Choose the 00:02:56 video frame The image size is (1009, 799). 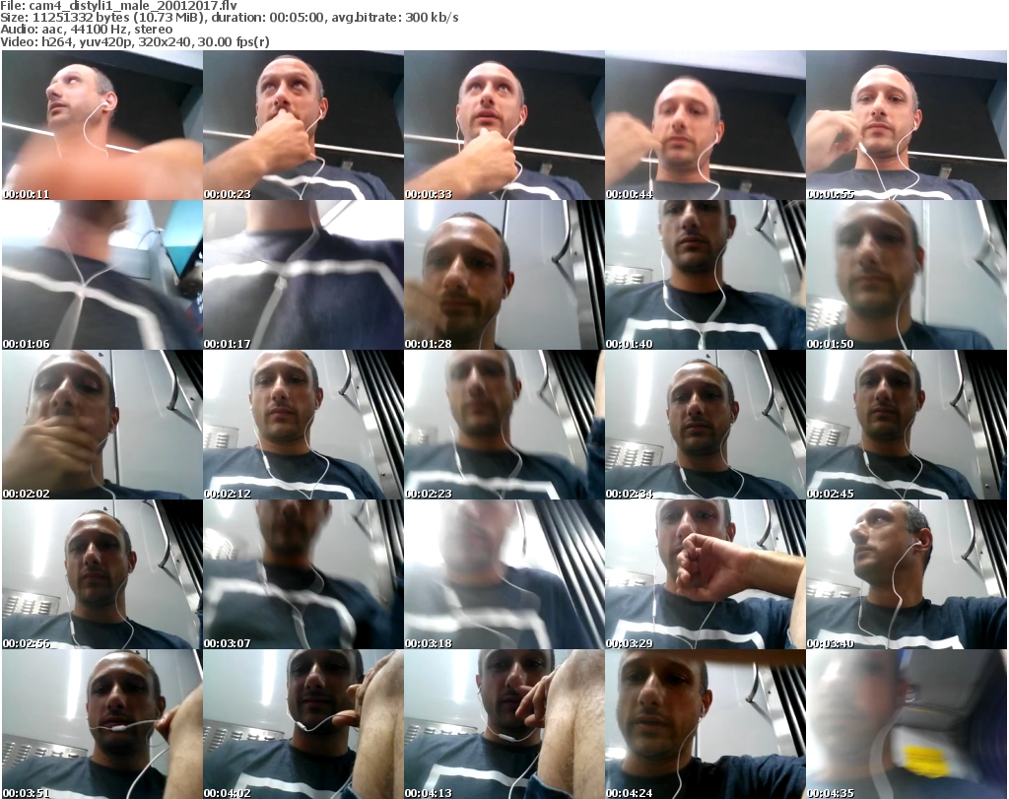(x=102, y=574)
